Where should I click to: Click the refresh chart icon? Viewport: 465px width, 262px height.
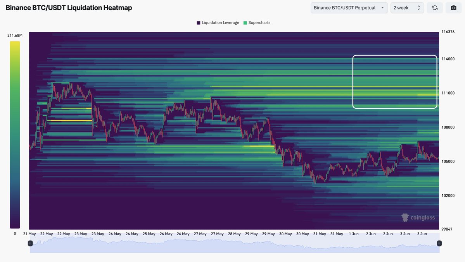[435, 8]
